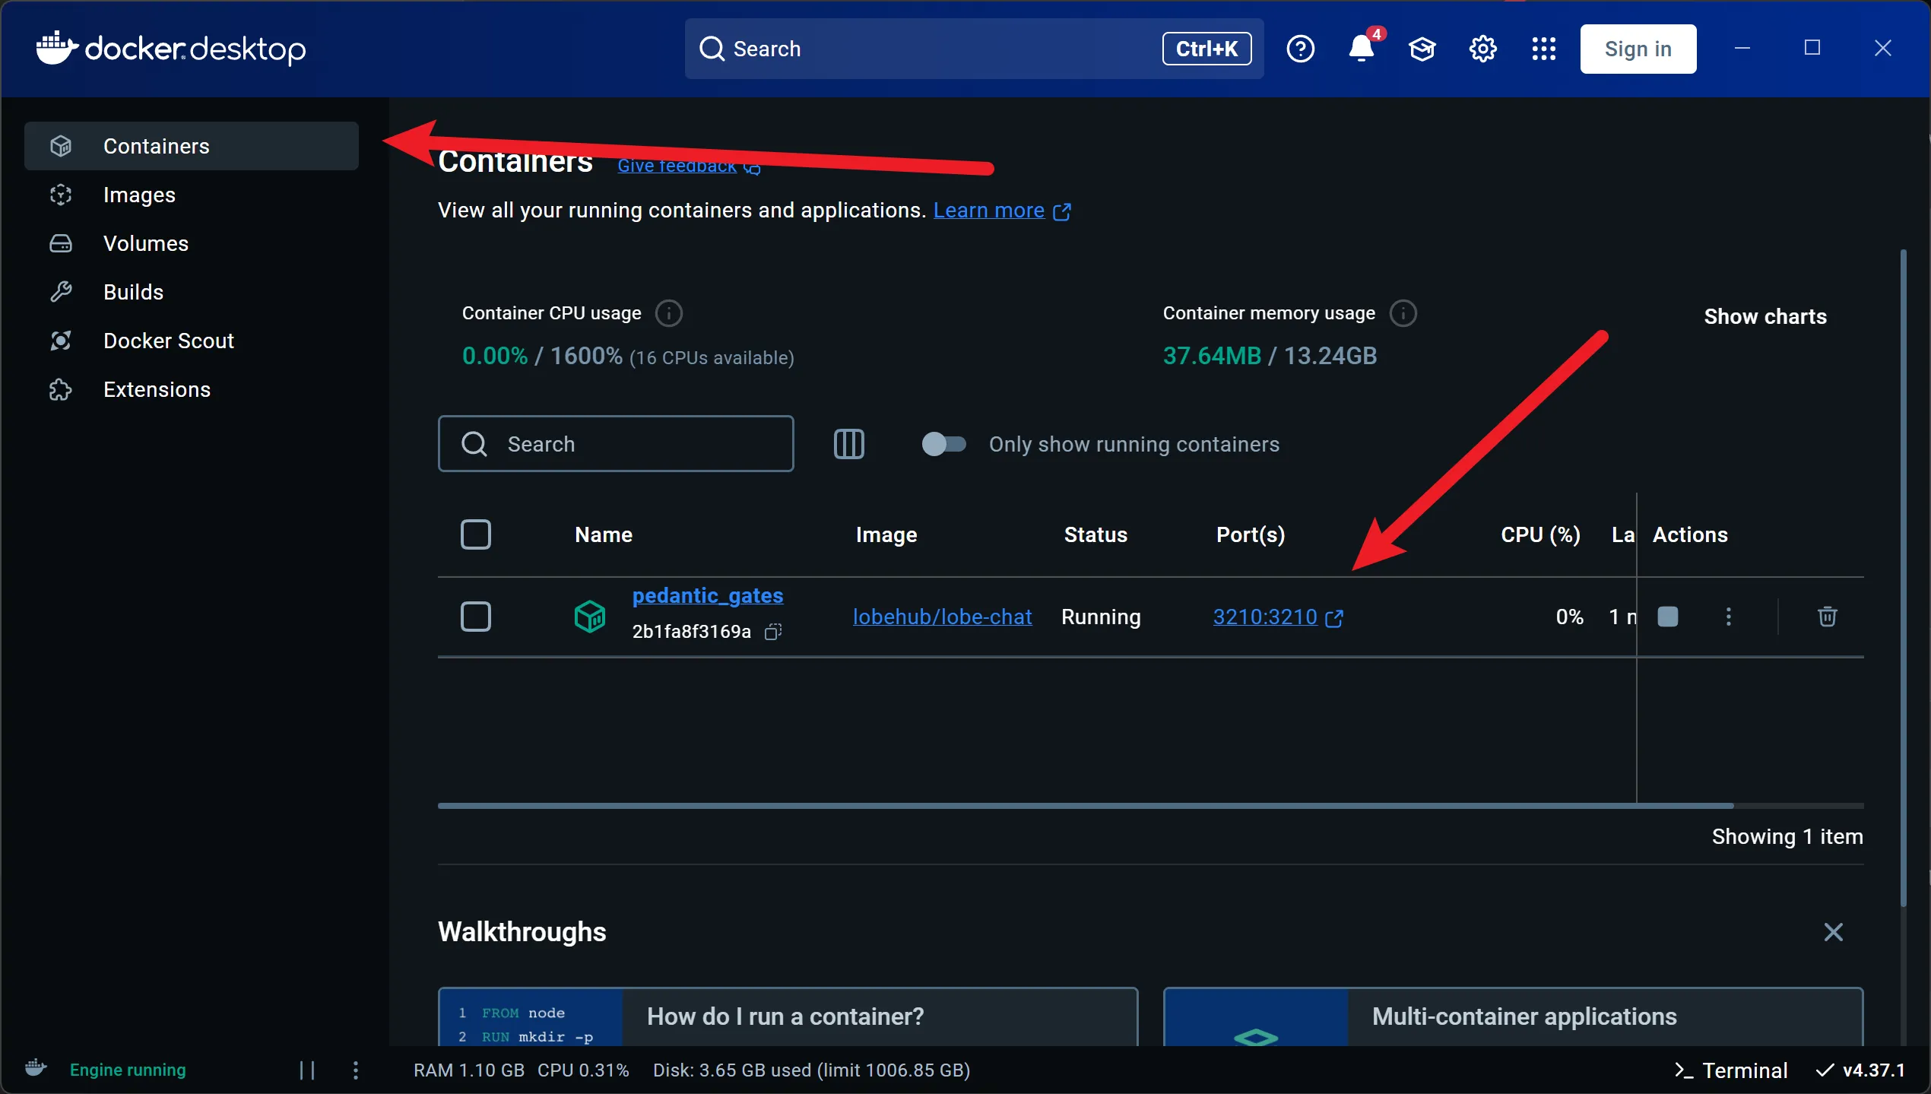Toggle Only show running containers switch

pos(943,444)
